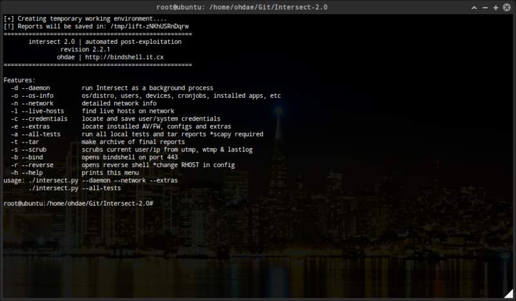Click '[+] Creating temporary working environment....' line
Image resolution: width=516 pixels, height=301 pixels.
pos(85,19)
